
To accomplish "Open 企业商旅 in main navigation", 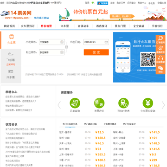I will click(x=139, y=26).
